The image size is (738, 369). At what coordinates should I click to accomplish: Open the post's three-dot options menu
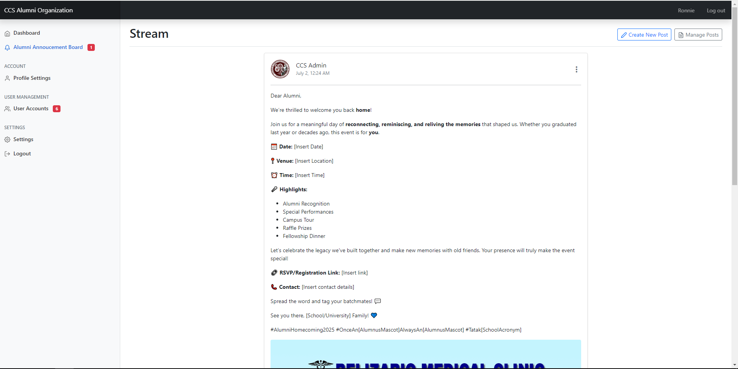576,69
